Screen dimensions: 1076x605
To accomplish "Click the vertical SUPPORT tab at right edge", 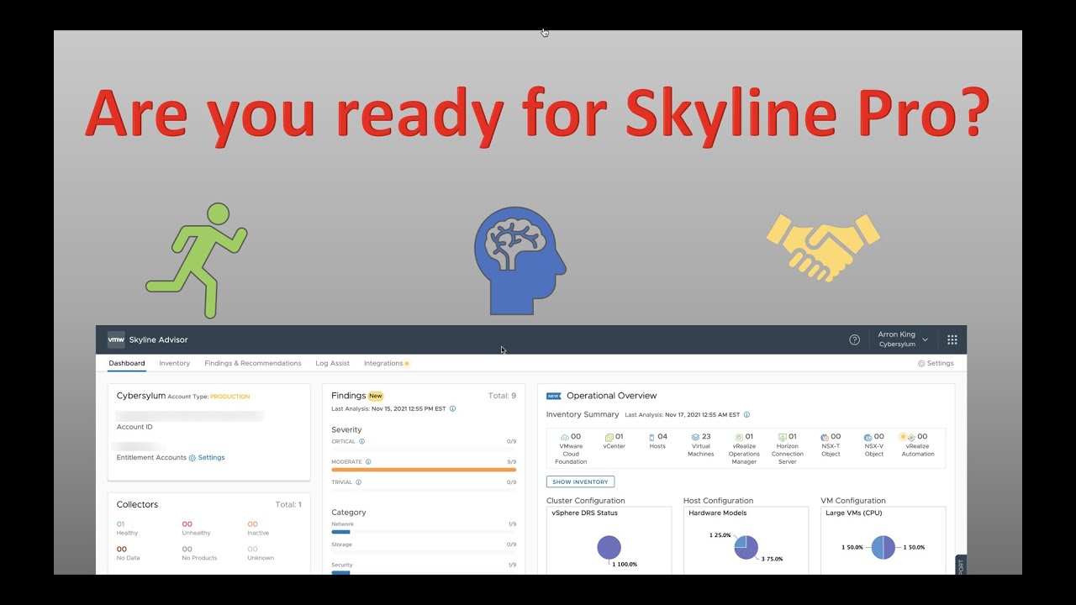I will 961,565.
